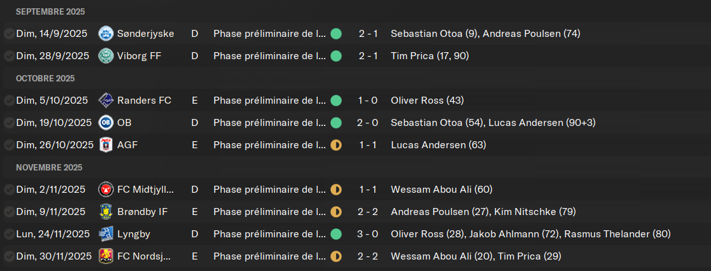Click the Sønderjyske club badge
The width and height of the screenshot is (711, 271).
pos(106,34)
